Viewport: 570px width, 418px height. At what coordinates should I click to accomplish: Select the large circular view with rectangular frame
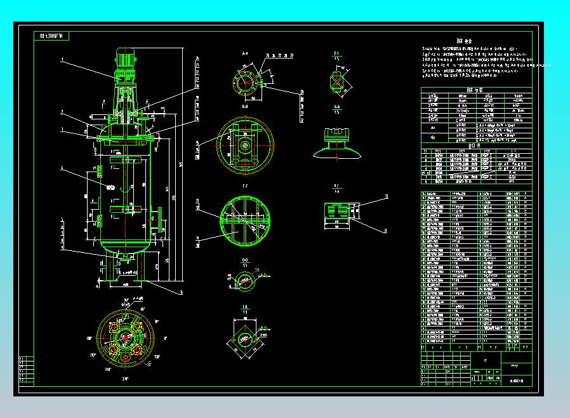[x=245, y=145]
